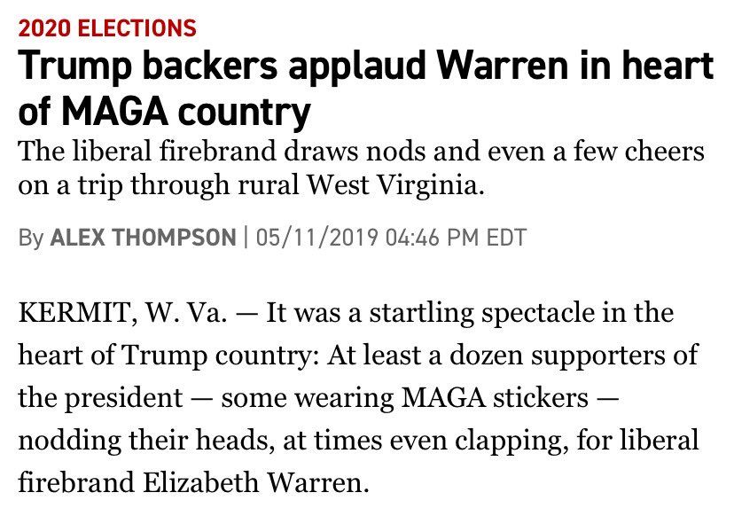Click the word 'By' before the author name
The height and width of the screenshot is (516, 734).
tap(31, 238)
